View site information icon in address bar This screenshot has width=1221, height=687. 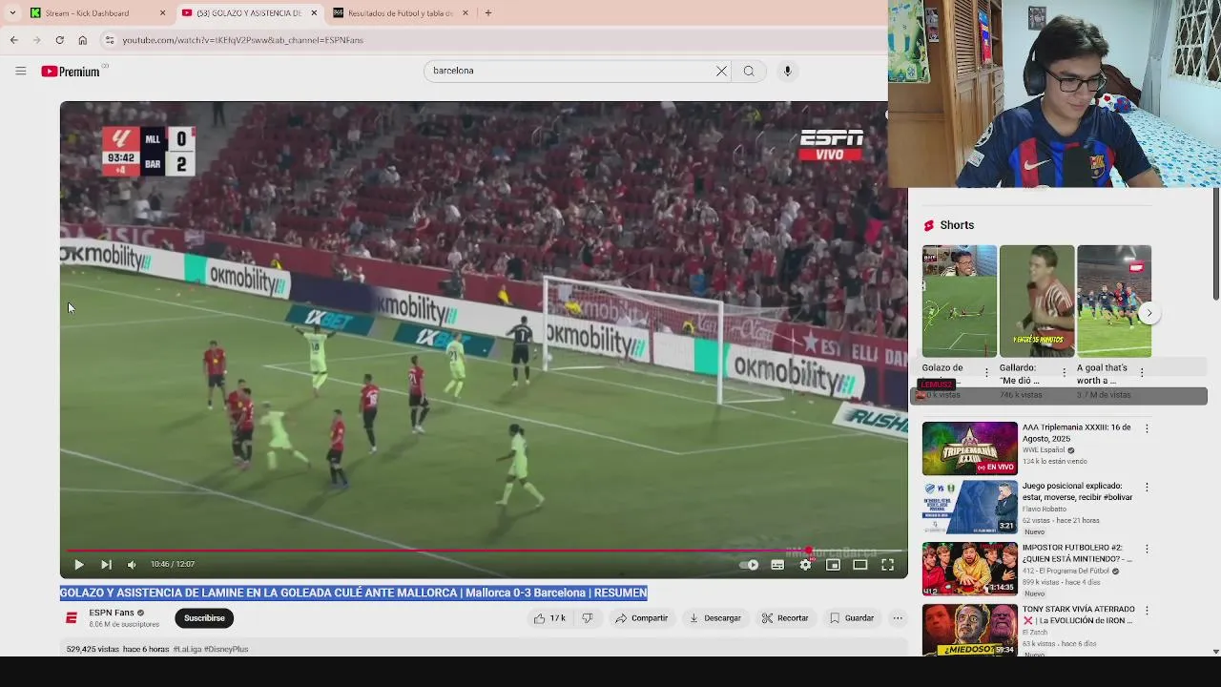pos(110,40)
